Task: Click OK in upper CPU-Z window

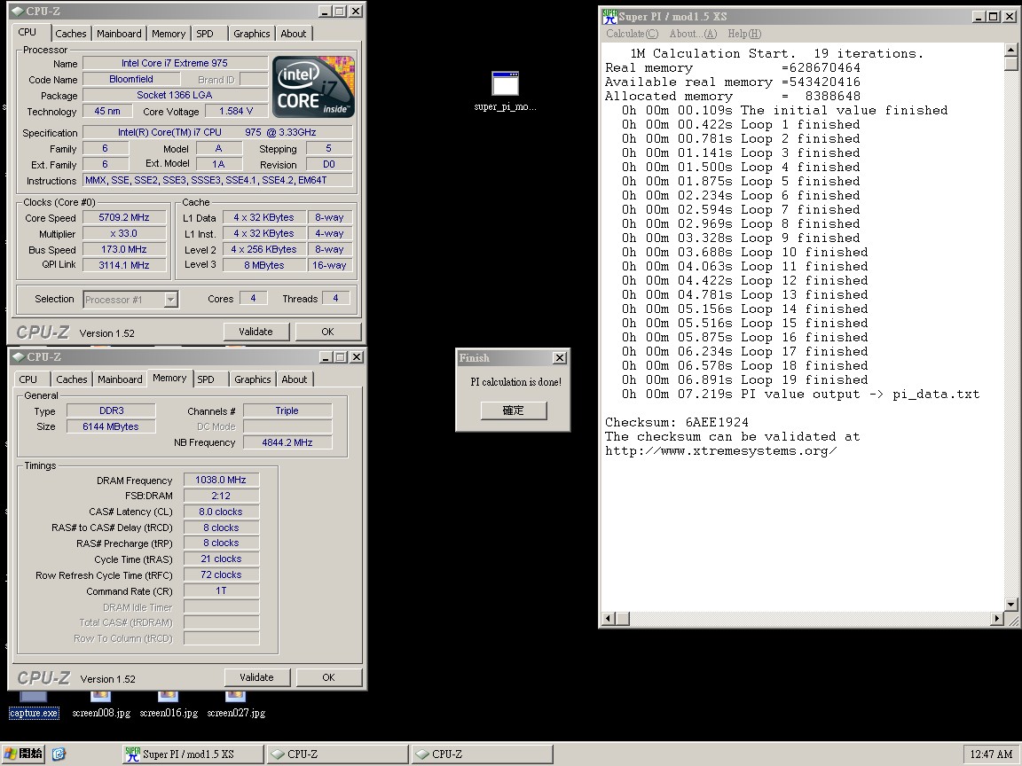Action: 328,332
